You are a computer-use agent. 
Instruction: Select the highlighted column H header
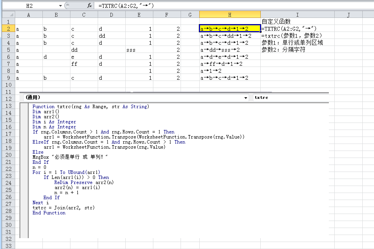(230, 14)
